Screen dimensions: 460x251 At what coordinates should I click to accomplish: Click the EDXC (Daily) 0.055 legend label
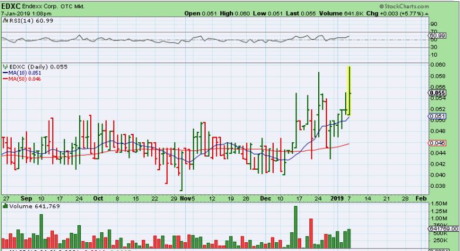pos(38,67)
